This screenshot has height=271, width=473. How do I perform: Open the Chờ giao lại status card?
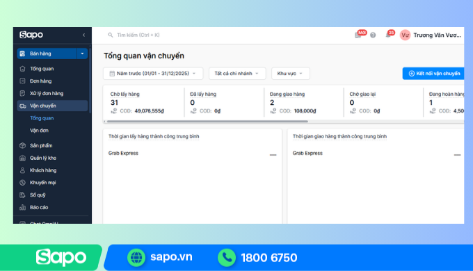coord(383,102)
